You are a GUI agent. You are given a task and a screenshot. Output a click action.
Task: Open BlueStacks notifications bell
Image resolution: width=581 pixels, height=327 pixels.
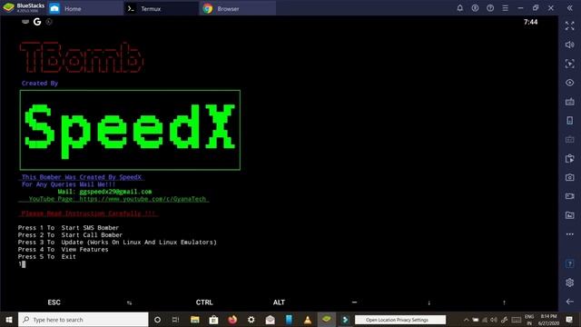(x=460, y=8)
